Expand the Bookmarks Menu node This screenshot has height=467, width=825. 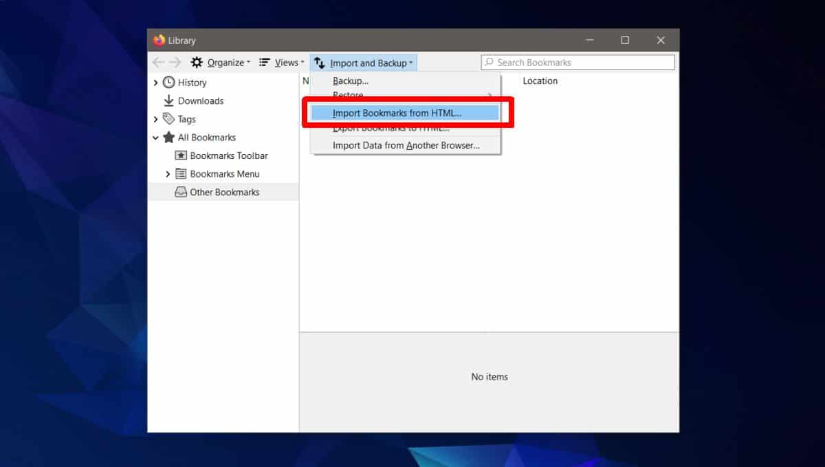point(168,174)
